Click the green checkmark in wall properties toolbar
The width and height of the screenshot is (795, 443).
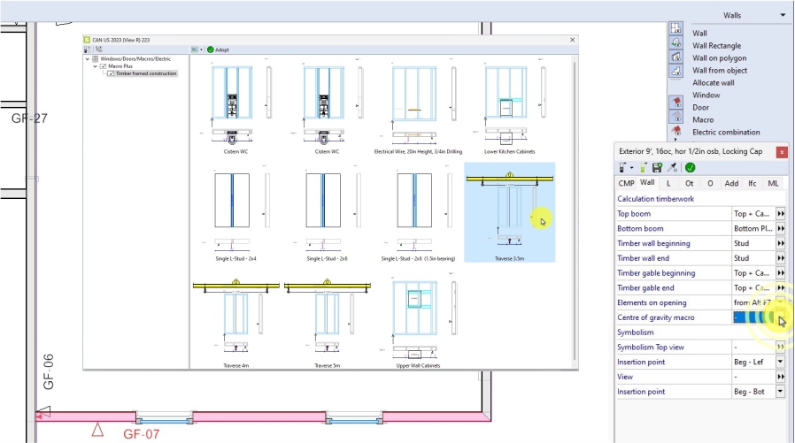pyautogui.click(x=690, y=167)
